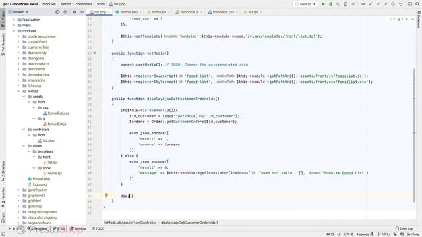This screenshot has height=237, width=422.
Task: Click '4 spaces' indent setting
Action: (363, 234)
